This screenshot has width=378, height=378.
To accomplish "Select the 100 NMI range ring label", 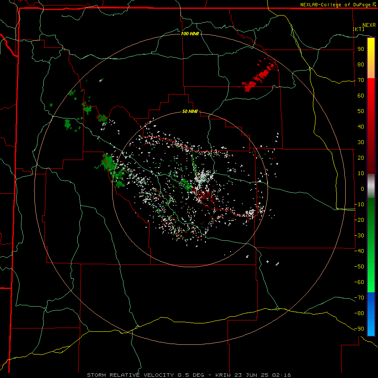I will [190, 34].
